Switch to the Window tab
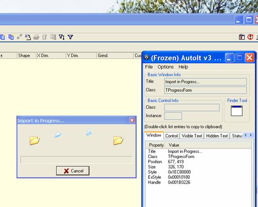The image size is (258, 207). (x=154, y=135)
